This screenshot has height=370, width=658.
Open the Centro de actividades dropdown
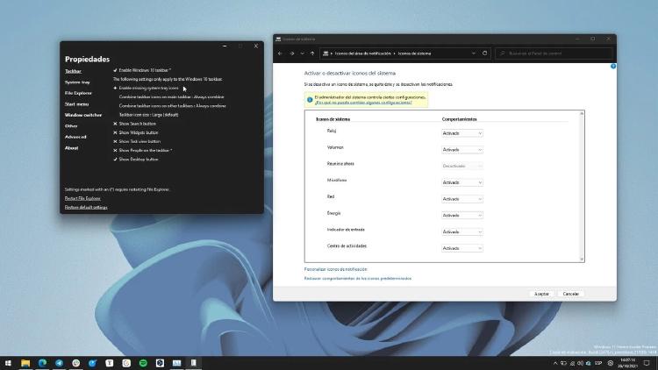pyautogui.click(x=461, y=248)
